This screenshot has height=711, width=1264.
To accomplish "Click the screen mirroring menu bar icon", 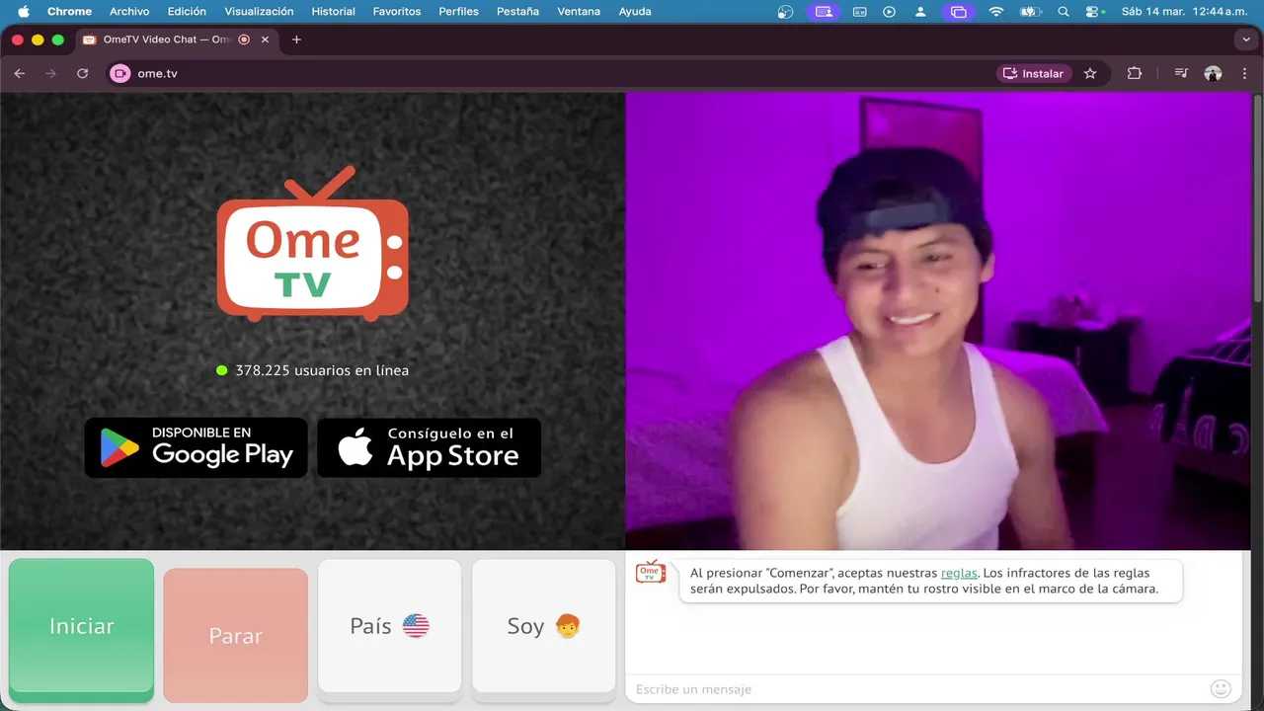I will click(957, 12).
